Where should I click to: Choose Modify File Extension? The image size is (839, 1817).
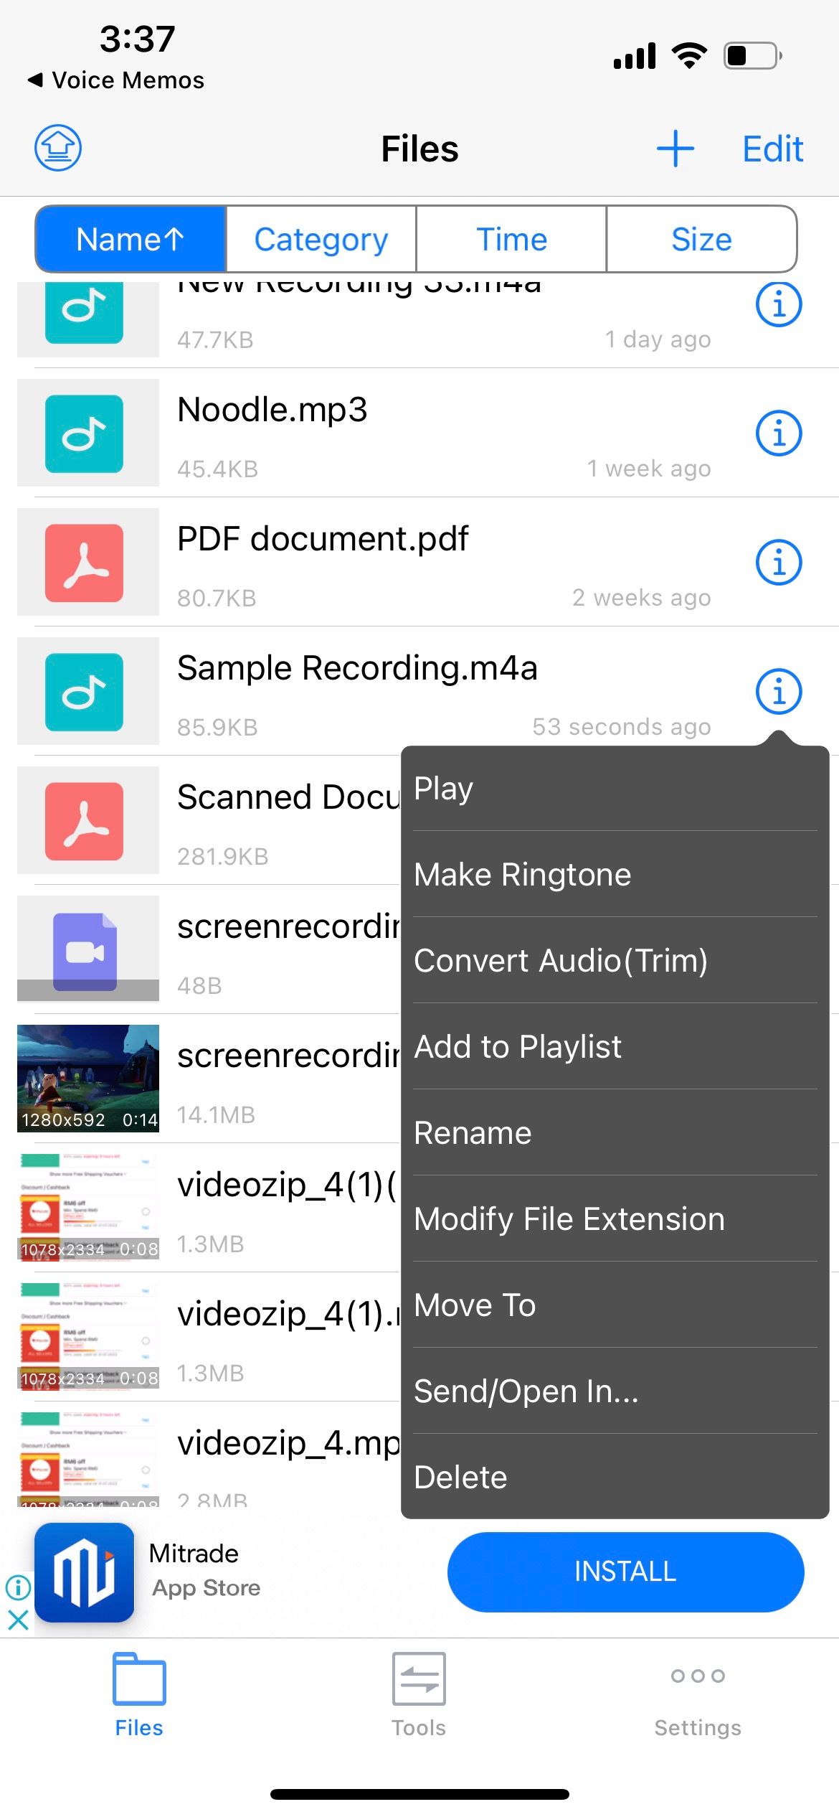615,1219
